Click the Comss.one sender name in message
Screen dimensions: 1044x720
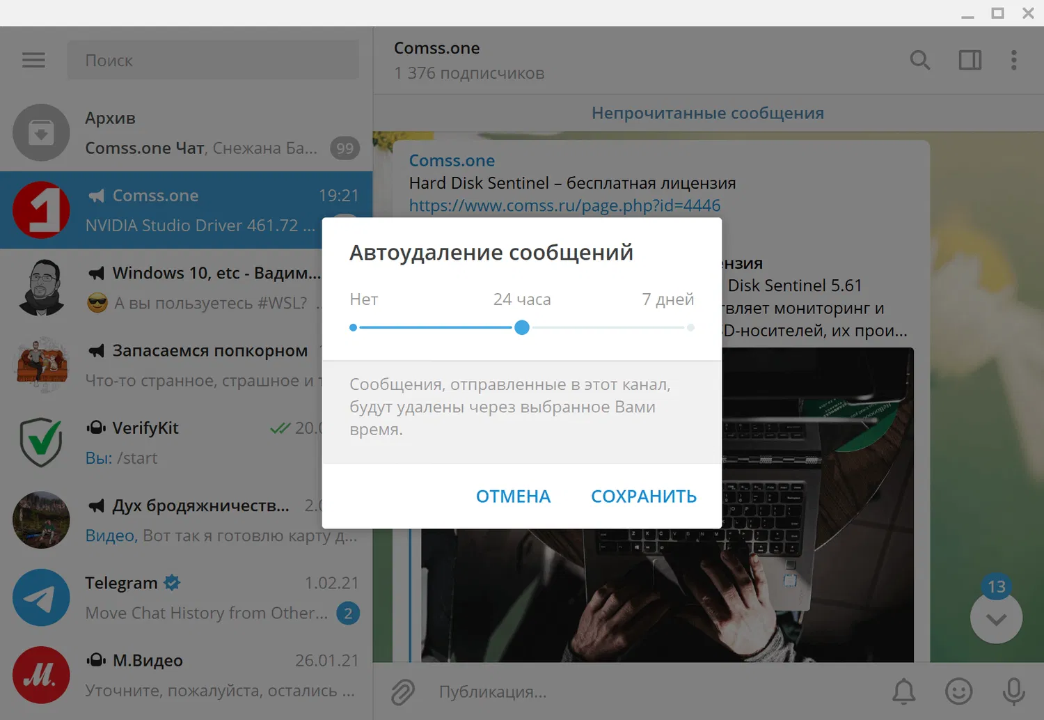[452, 160]
